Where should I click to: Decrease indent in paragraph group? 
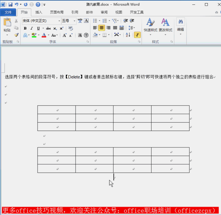[x=125, y=21]
